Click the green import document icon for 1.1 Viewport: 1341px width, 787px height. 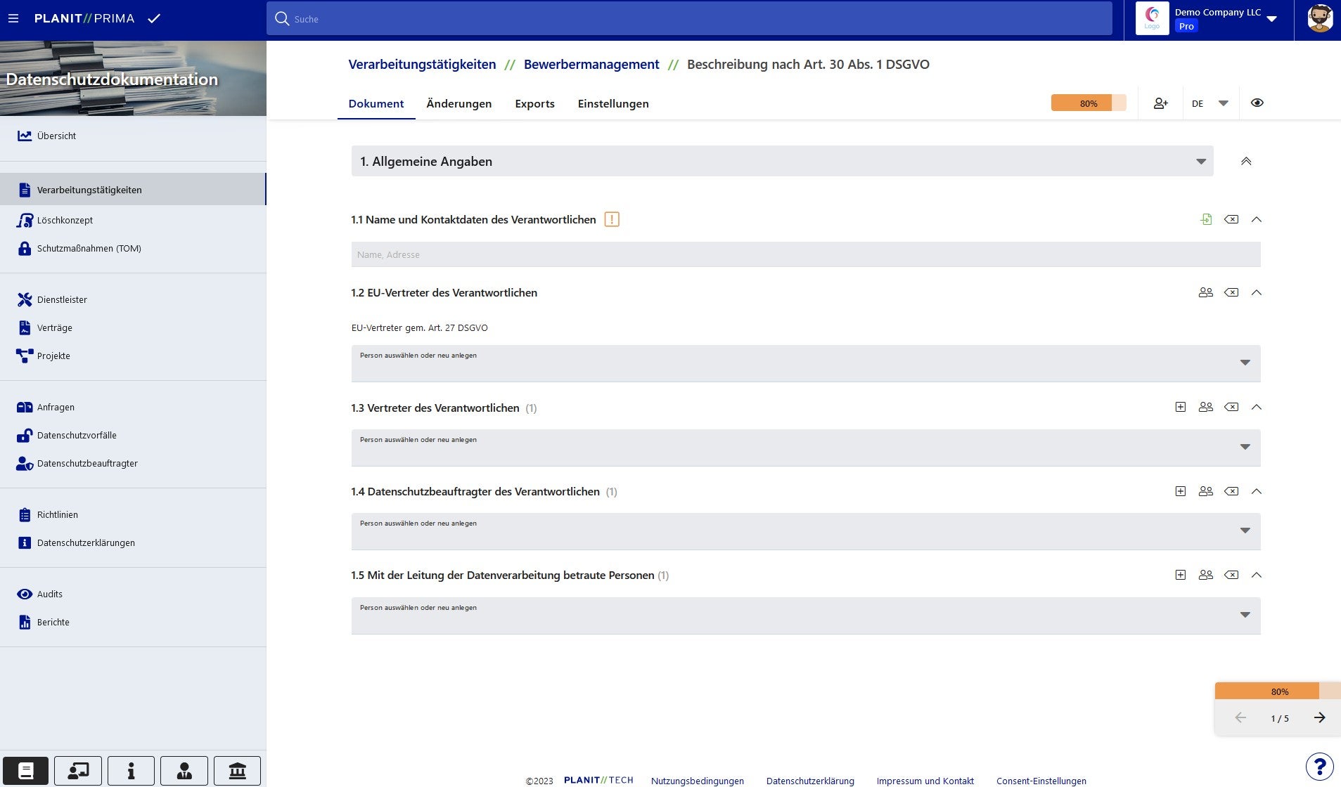(1206, 219)
